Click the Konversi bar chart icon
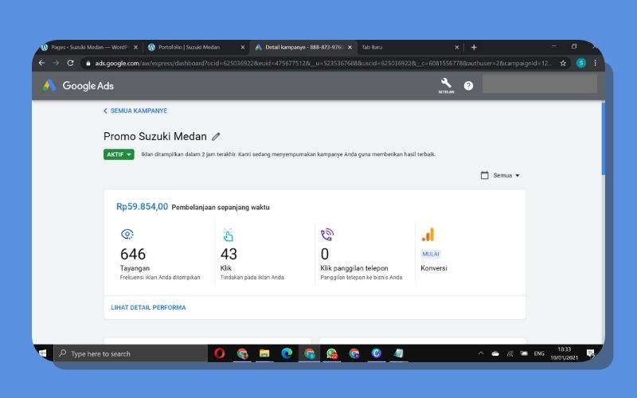 pos(428,234)
